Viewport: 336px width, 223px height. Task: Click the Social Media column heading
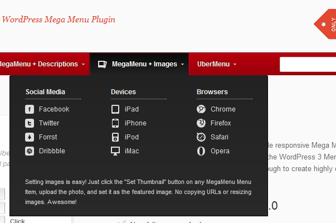click(x=45, y=92)
